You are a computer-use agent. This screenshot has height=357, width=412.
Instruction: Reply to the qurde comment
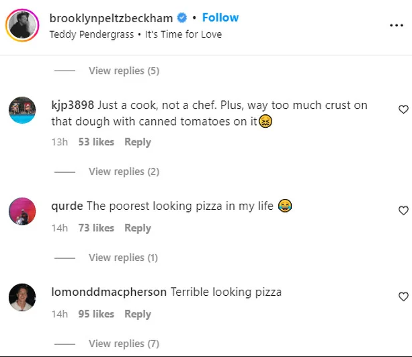138,228
